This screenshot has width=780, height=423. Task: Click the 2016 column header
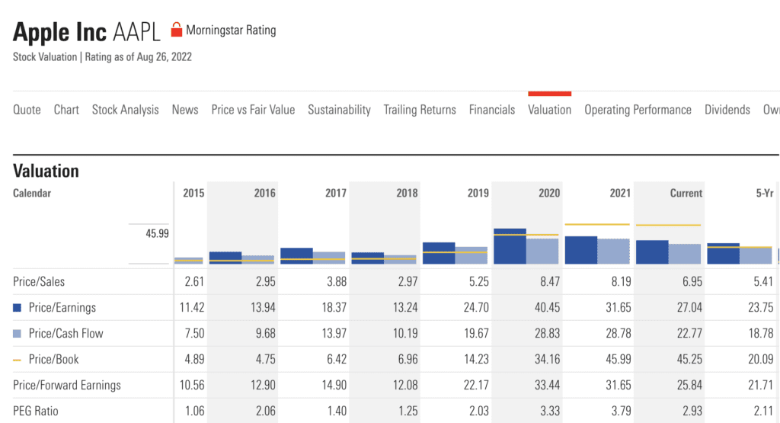coord(264,193)
